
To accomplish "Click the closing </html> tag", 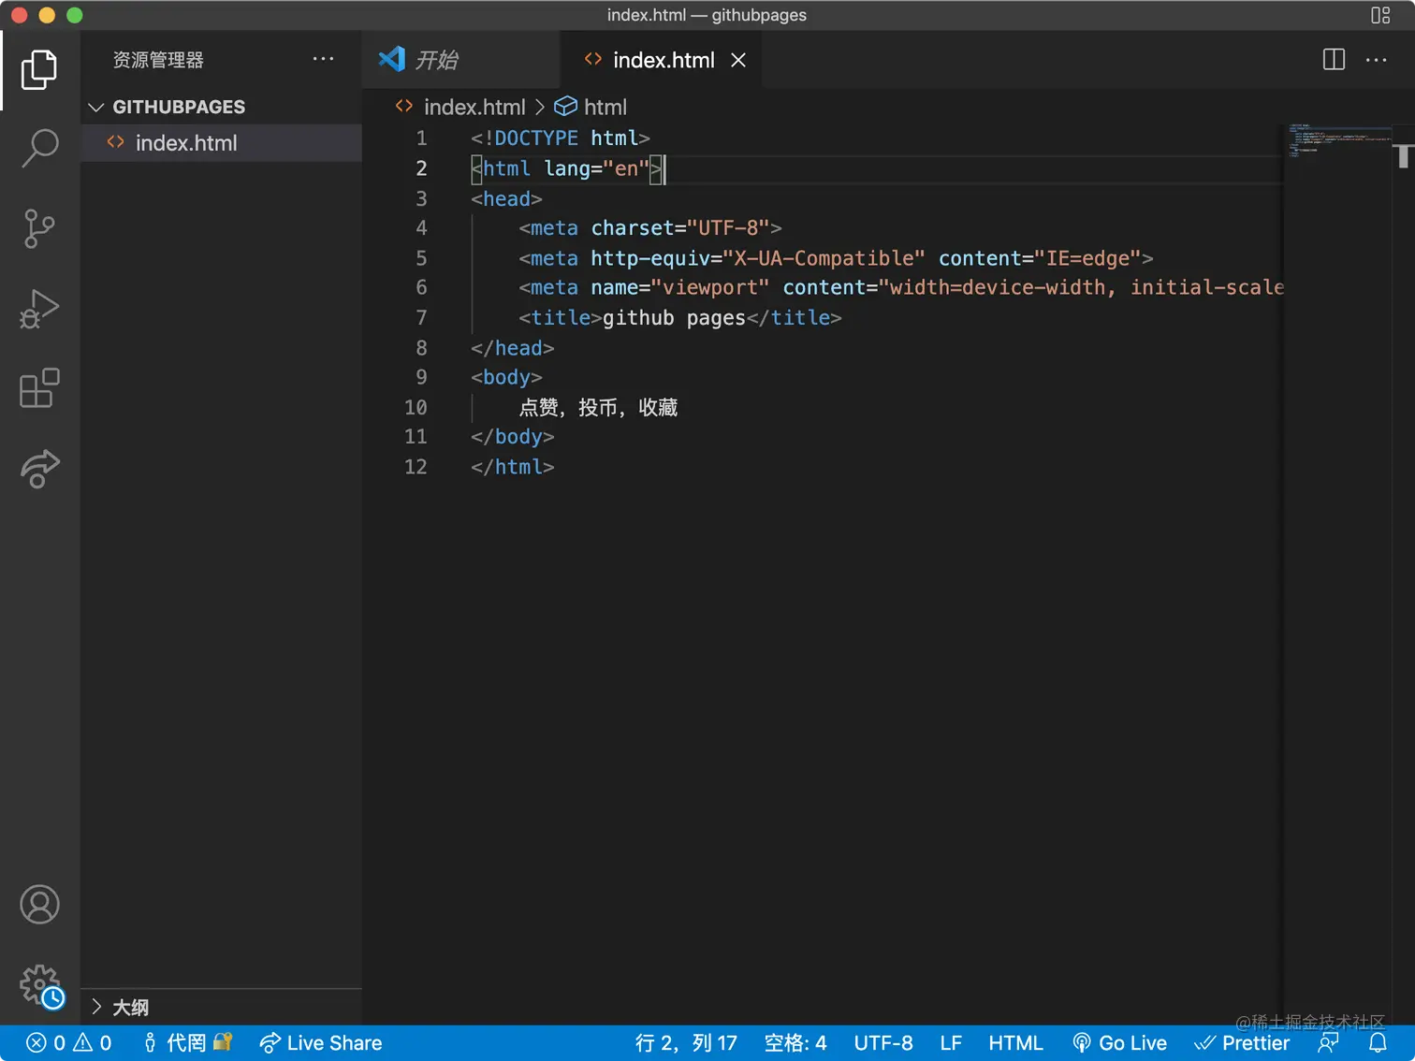I will (x=512, y=467).
